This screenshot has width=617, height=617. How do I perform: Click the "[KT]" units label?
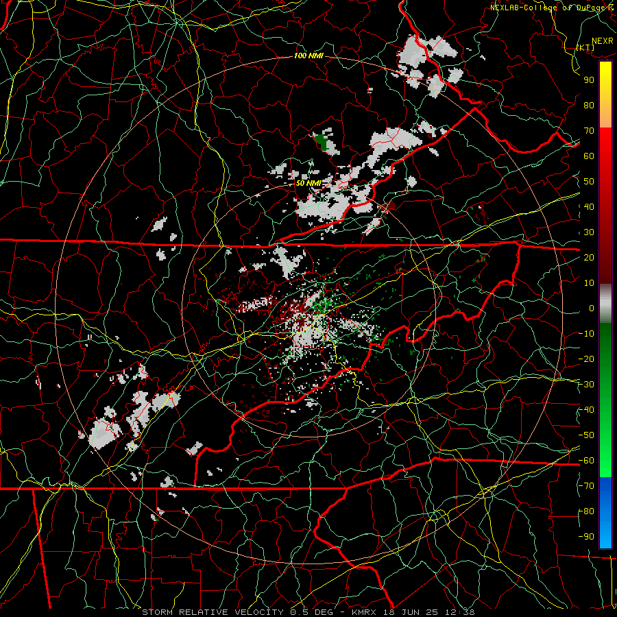(585, 47)
